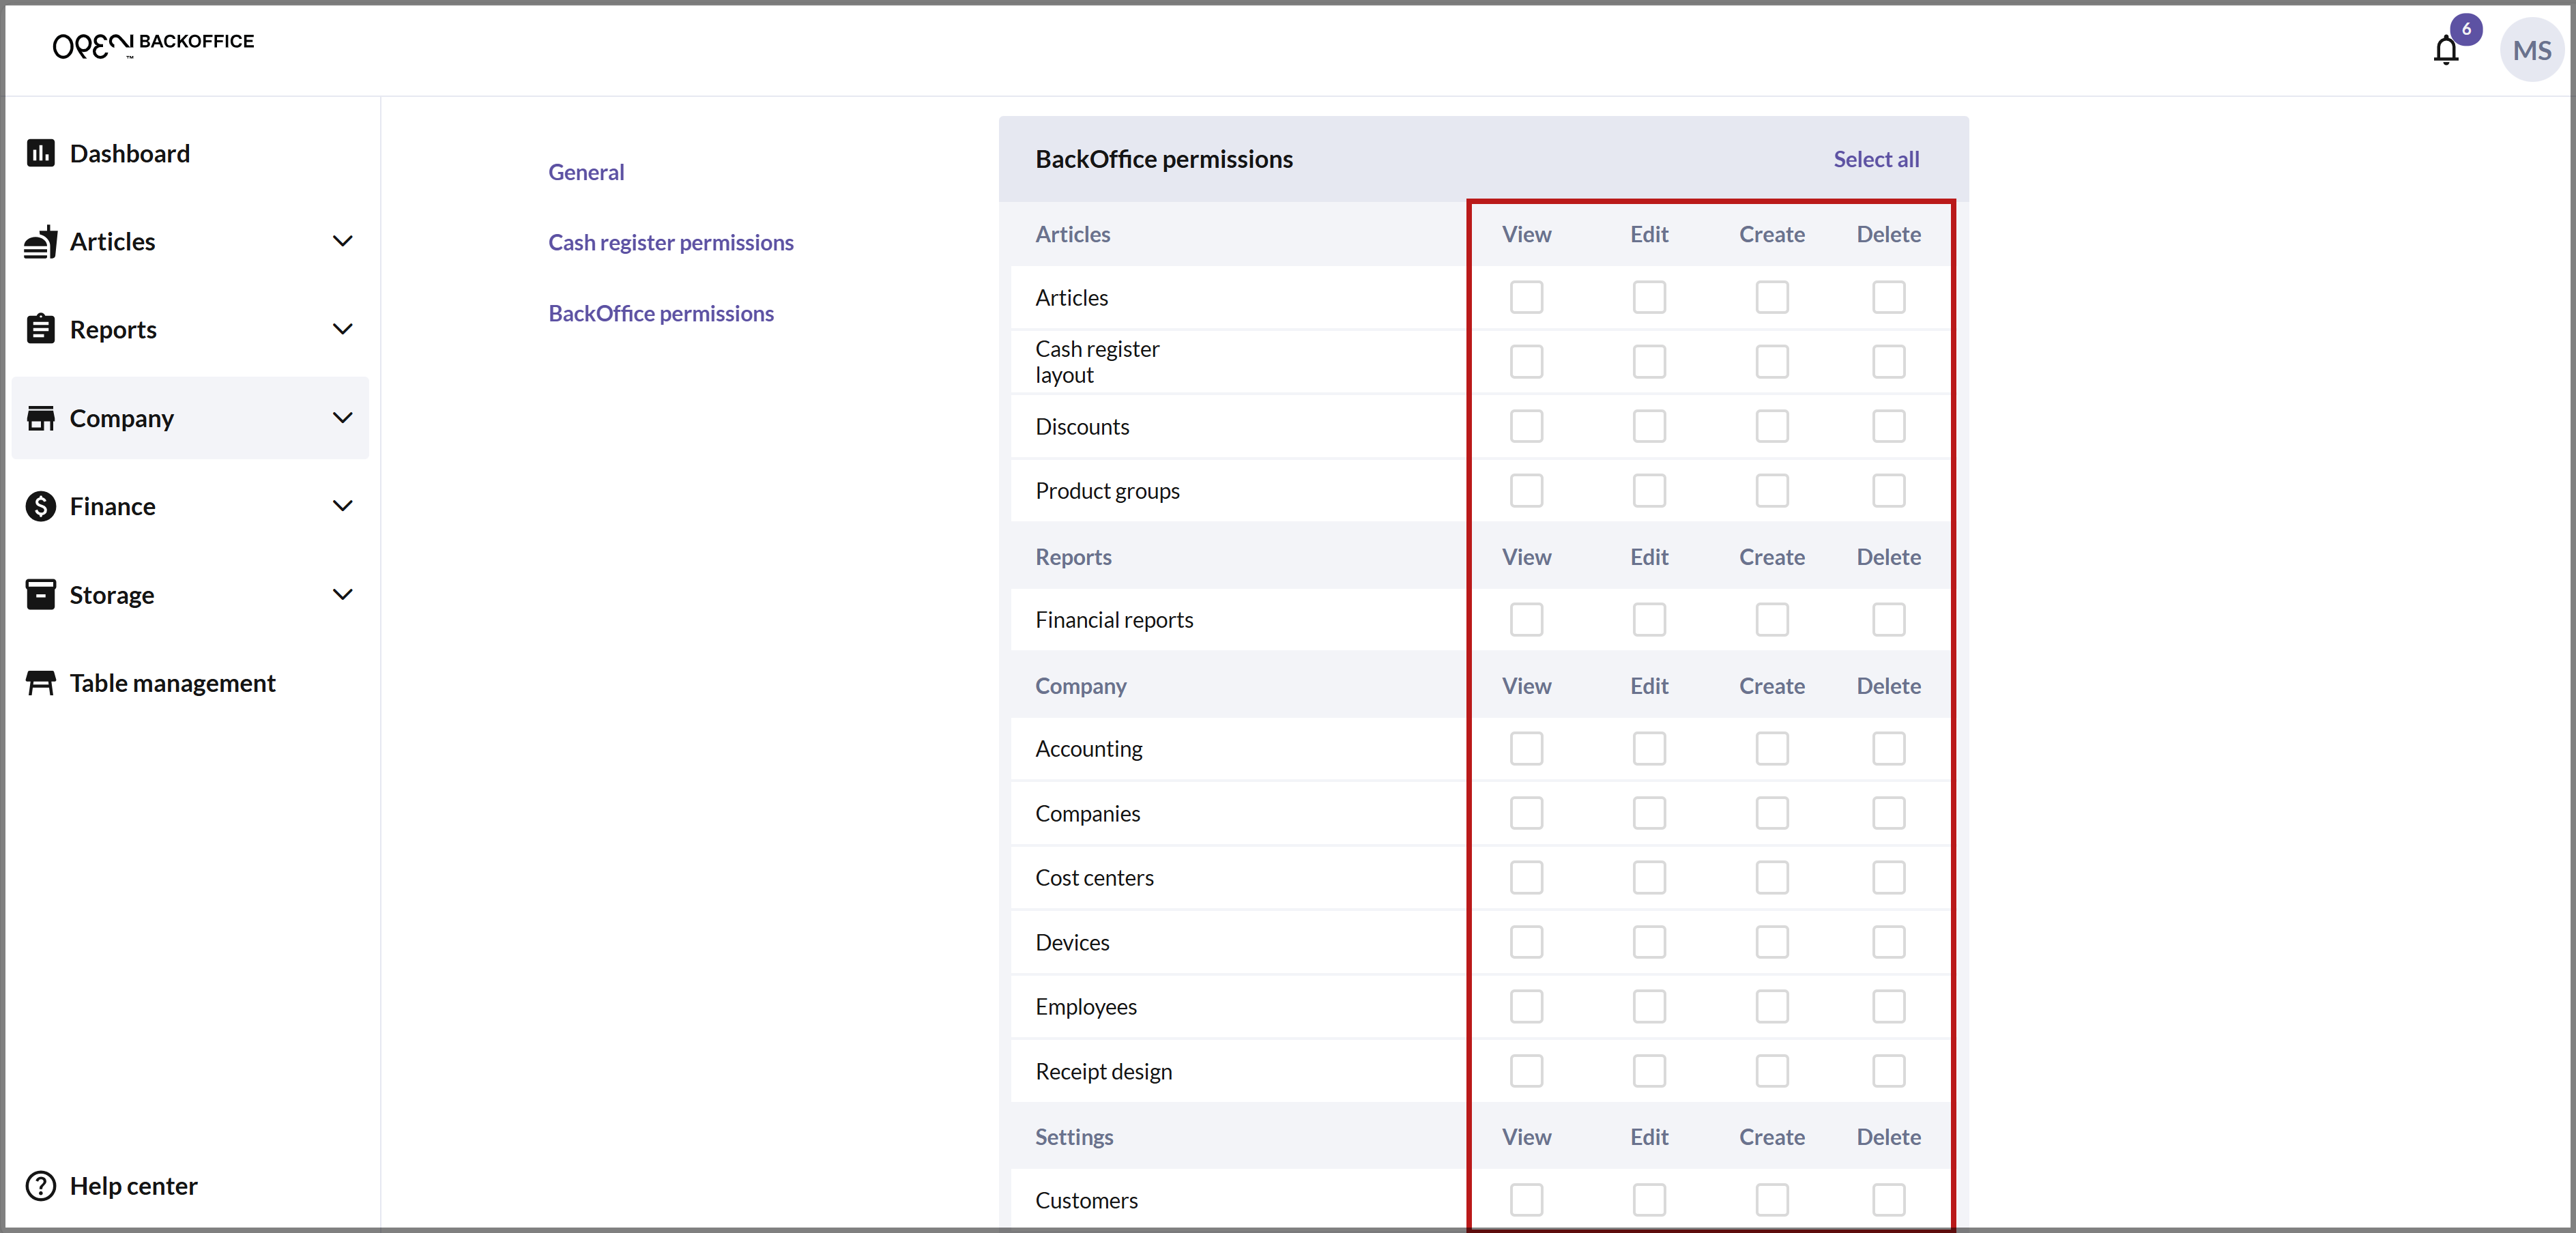Image resolution: width=2576 pixels, height=1233 pixels.
Task: Enable Create permission for Accounting
Action: tap(1771, 748)
